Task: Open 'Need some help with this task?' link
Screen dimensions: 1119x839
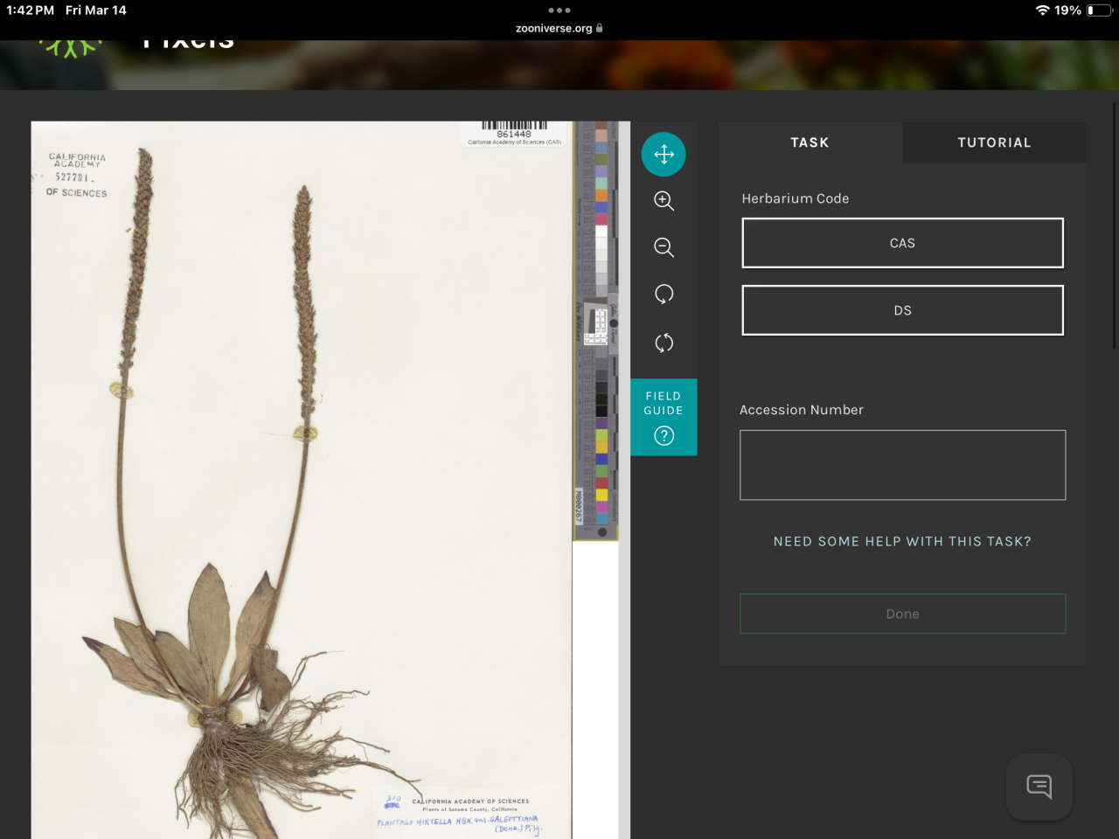Action: (x=902, y=542)
